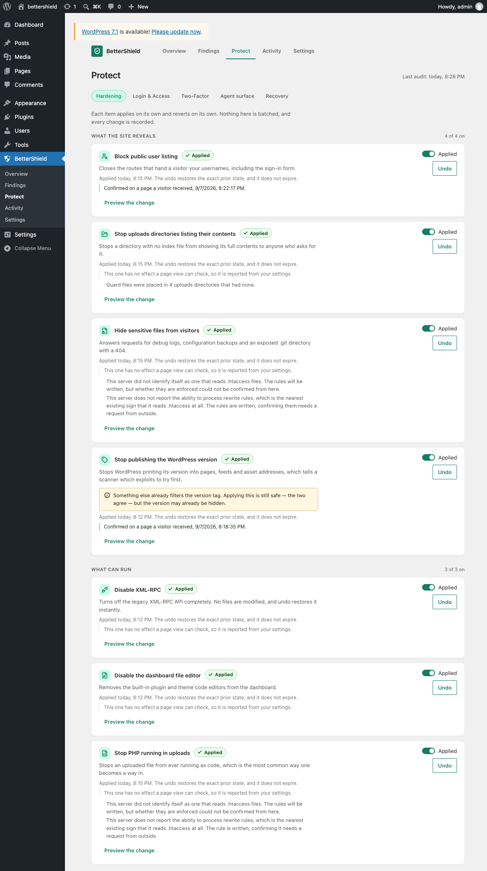Toggle Stop PHP running in uploads switch

point(429,751)
